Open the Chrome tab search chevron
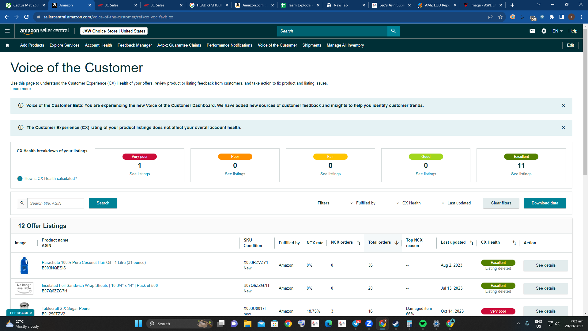Image resolution: width=588 pixels, height=331 pixels. 539,5
